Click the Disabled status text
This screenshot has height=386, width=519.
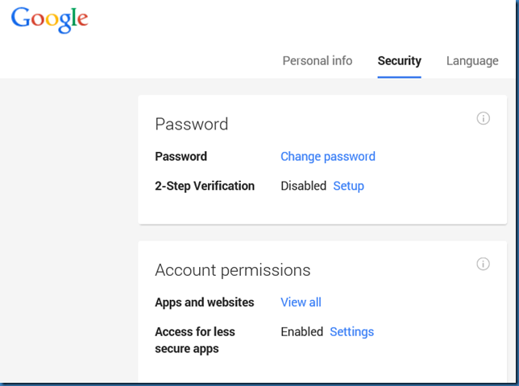pyautogui.click(x=303, y=186)
